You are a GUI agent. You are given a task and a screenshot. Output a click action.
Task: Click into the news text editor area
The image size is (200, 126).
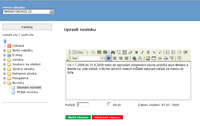click(128, 81)
